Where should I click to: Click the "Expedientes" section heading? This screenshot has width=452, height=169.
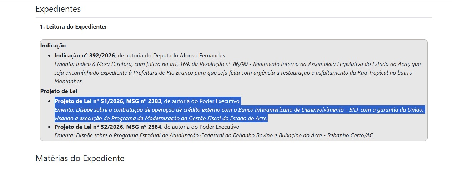(x=58, y=9)
